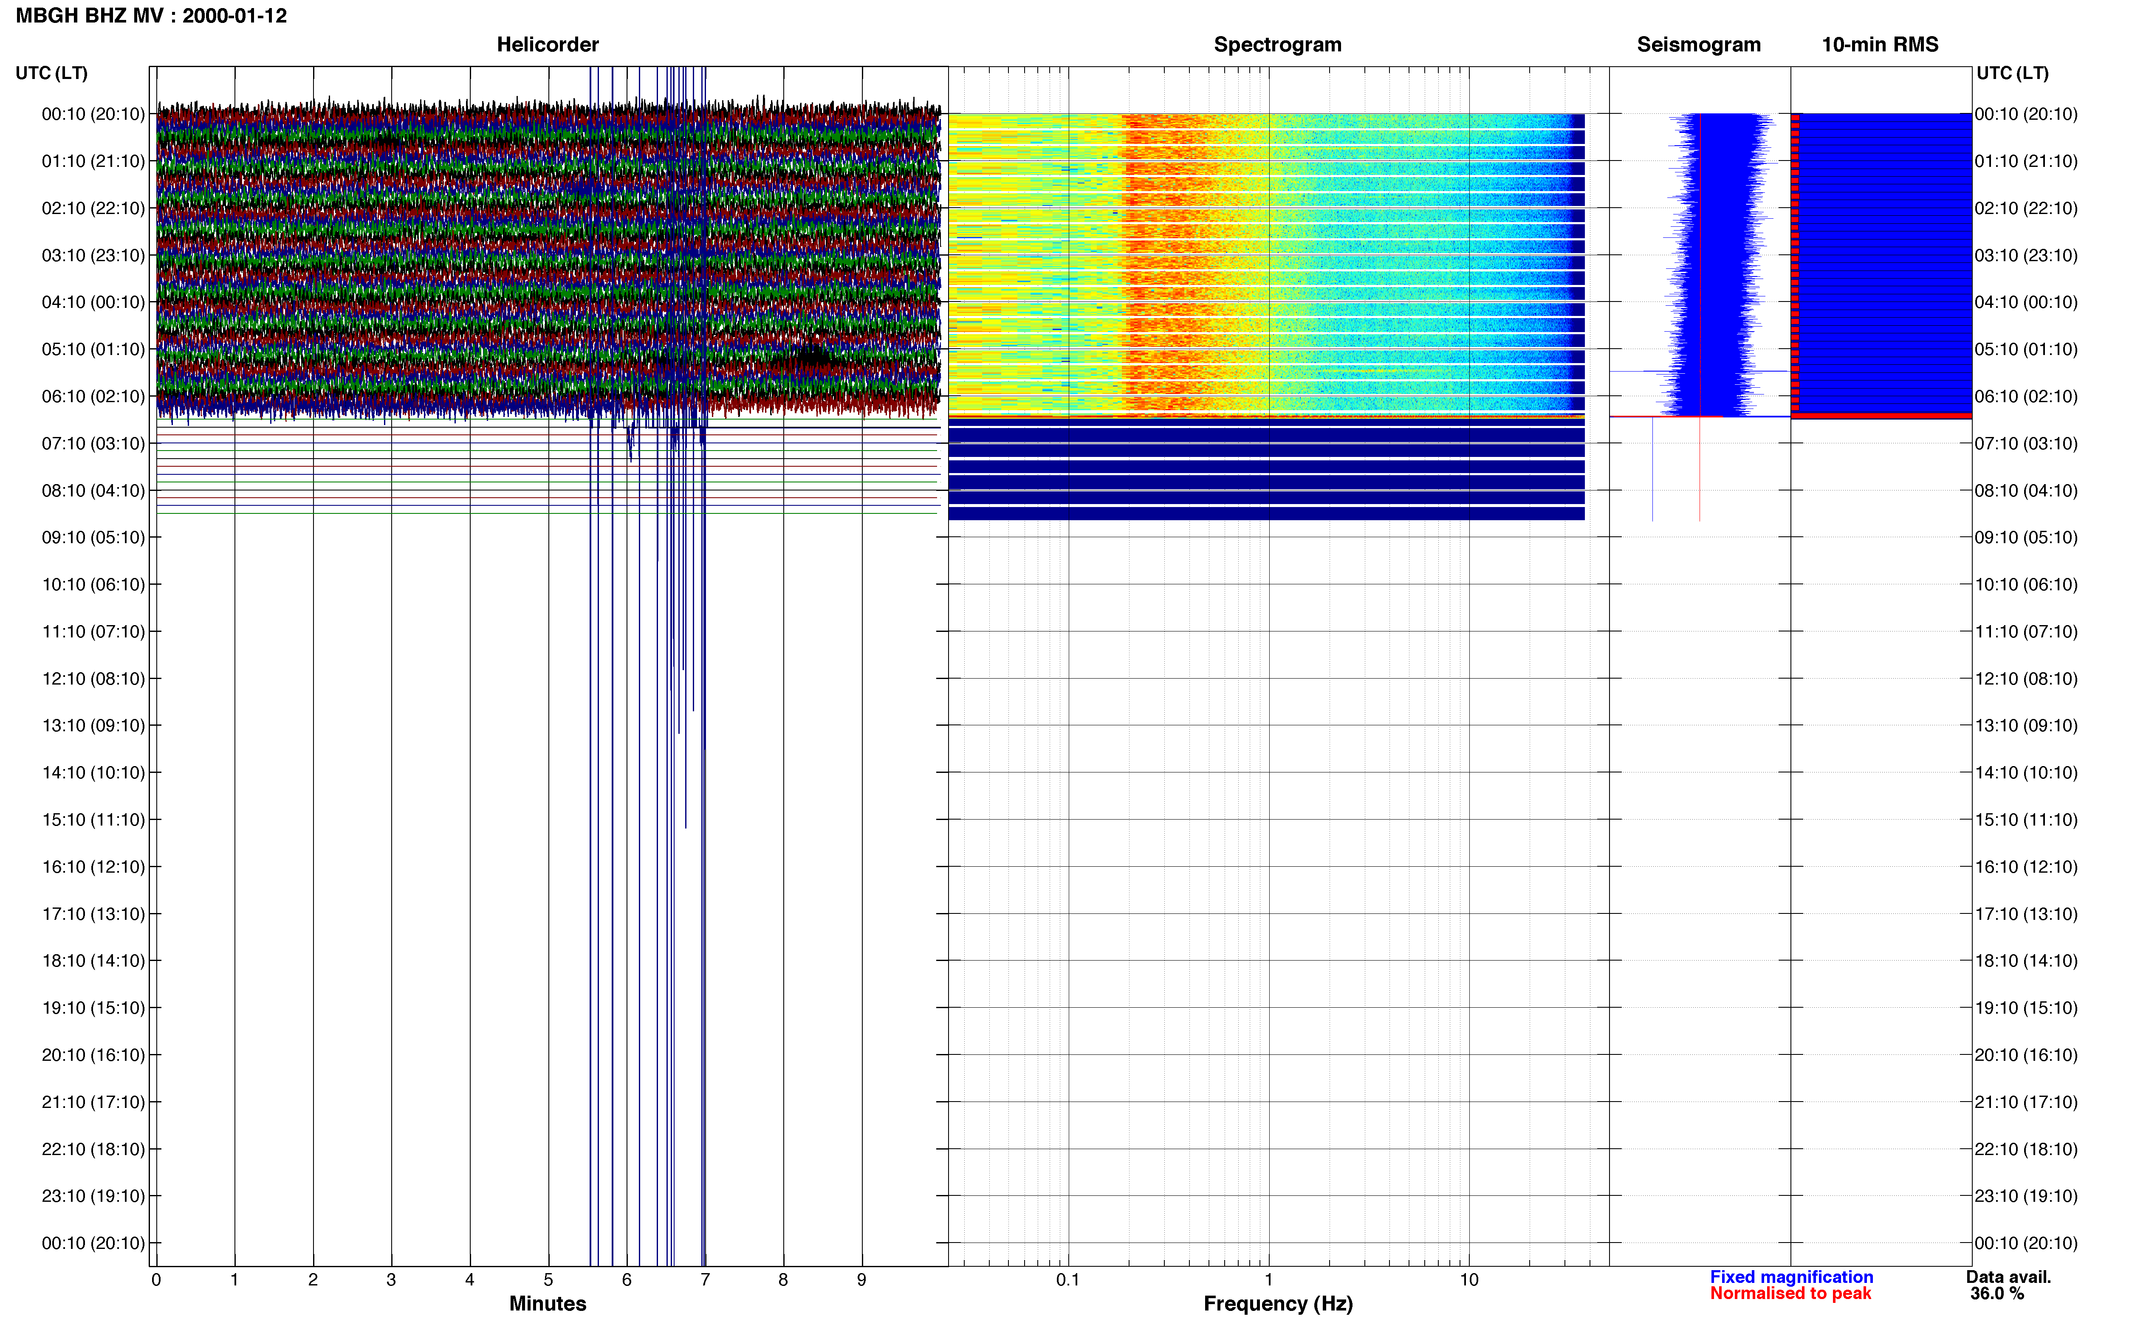Click the 1 tick on the Minutes axis
Viewport: 2132px width, 1333px height.
pyautogui.click(x=234, y=1279)
